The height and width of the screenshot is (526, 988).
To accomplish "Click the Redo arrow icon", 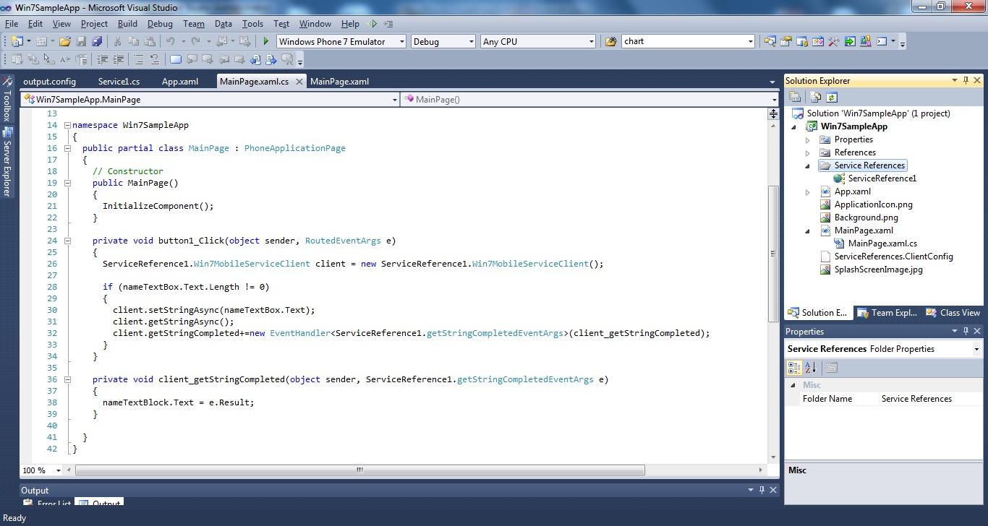I will [x=196, y=41].
